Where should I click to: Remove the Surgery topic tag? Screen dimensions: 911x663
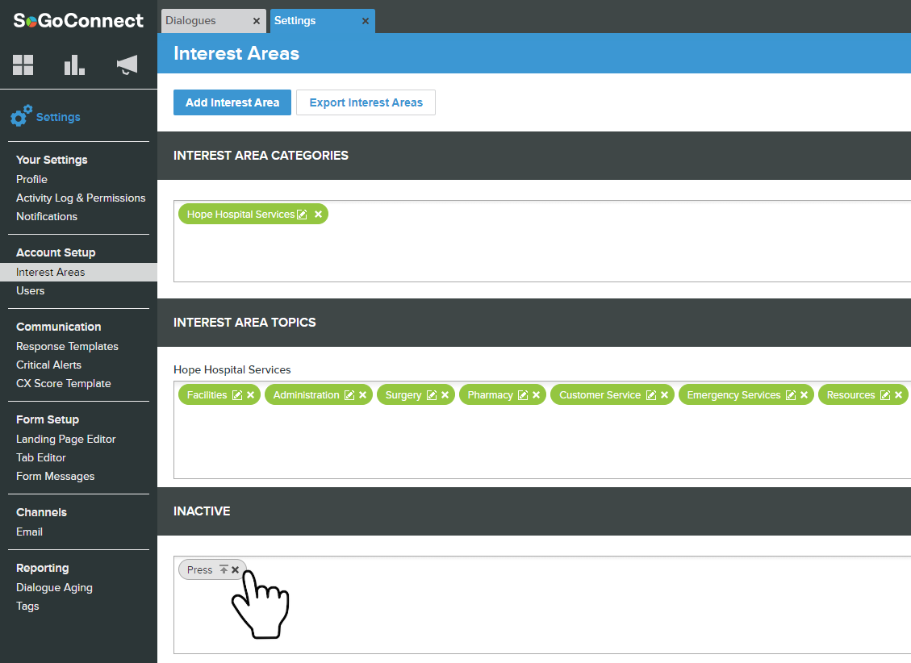click(x=445, y=395)
